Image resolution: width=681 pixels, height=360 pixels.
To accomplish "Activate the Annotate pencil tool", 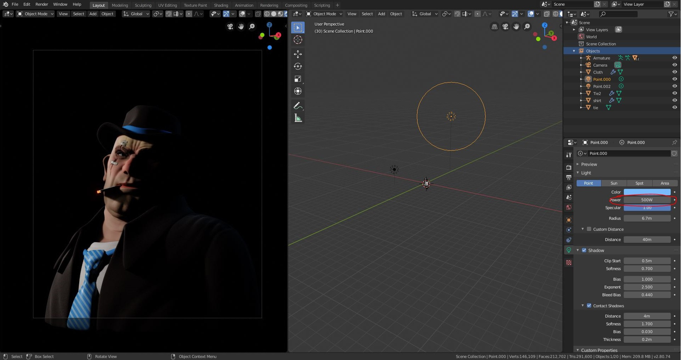I will pos(298,106).
